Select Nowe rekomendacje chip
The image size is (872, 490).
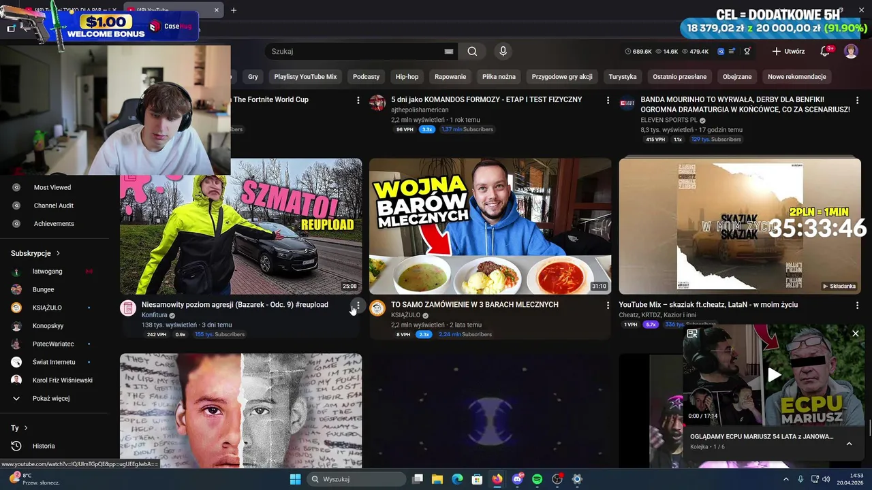point(796,77)
